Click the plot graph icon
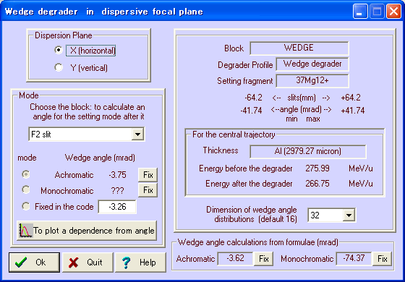 pos(25,231)
